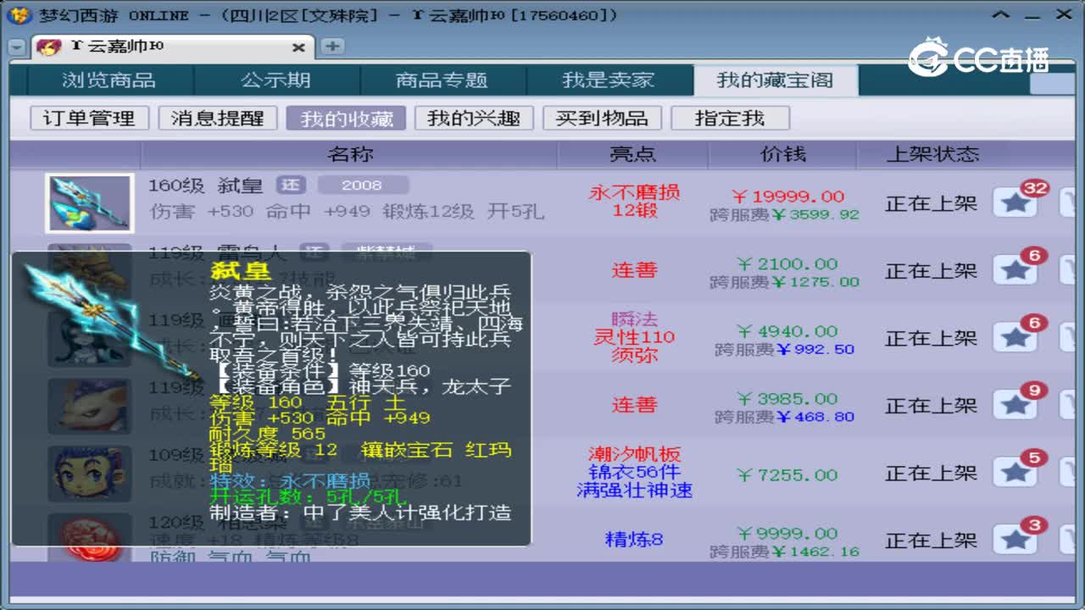Open 订单管理 section
This screenshot has width=1085, height=610.
tap(89, 118)
